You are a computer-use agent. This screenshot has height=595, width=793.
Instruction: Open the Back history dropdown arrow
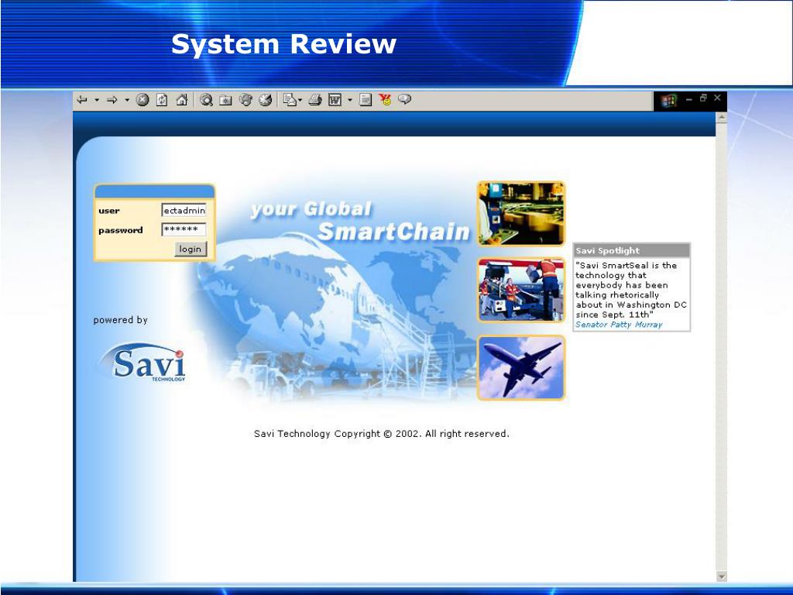tap(97, 100)
